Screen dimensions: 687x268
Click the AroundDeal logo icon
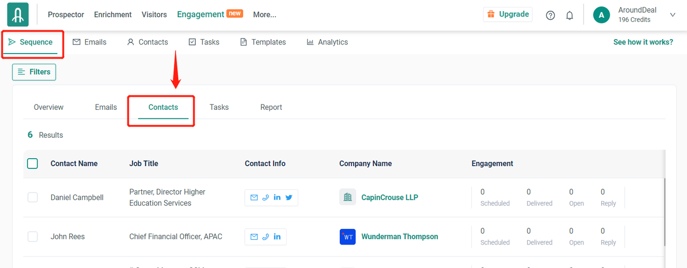click(18, 14)
